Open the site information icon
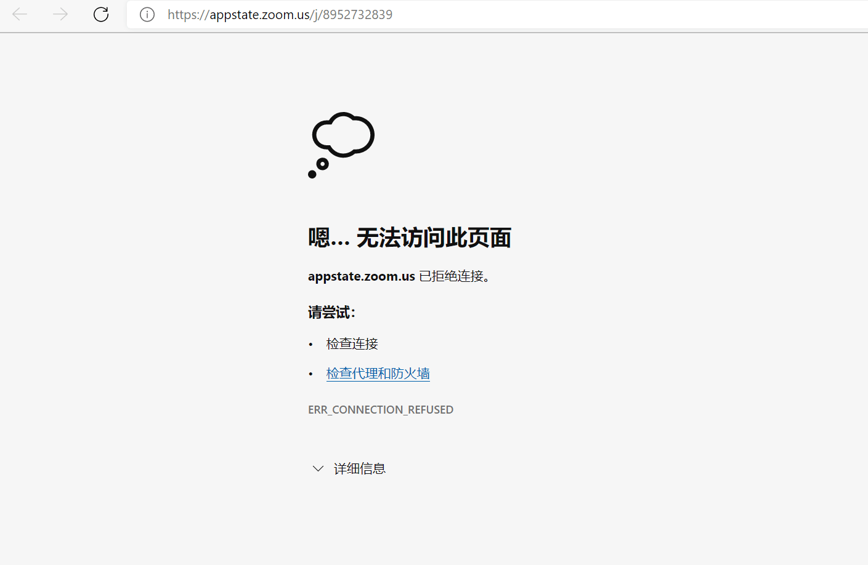This screenshot has width=868, height=565. point(147,14)
